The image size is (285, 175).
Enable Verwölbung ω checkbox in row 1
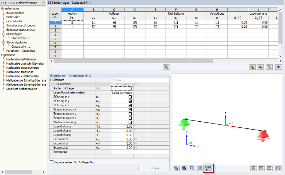click(x=217, y=23)
